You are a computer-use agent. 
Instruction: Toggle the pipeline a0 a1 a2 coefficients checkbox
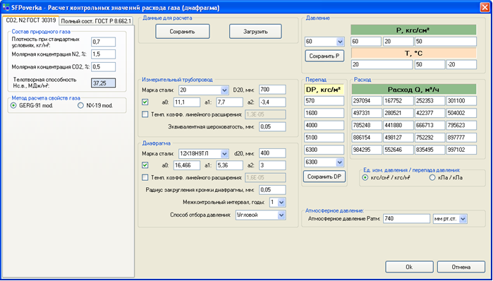tap(145, 102)
